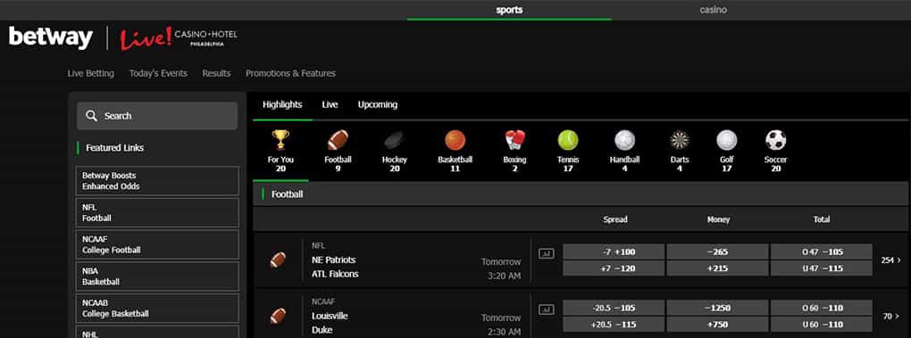Click football icon beside Patriots vs Falcons
Viewport: 911px width, 338px height.
tap(278, 260)
